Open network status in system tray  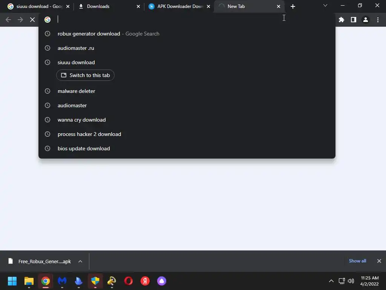click(342, 281)
